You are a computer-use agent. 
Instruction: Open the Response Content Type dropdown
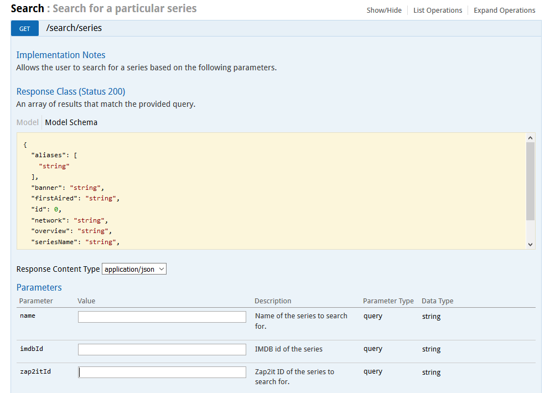[134, 269]
